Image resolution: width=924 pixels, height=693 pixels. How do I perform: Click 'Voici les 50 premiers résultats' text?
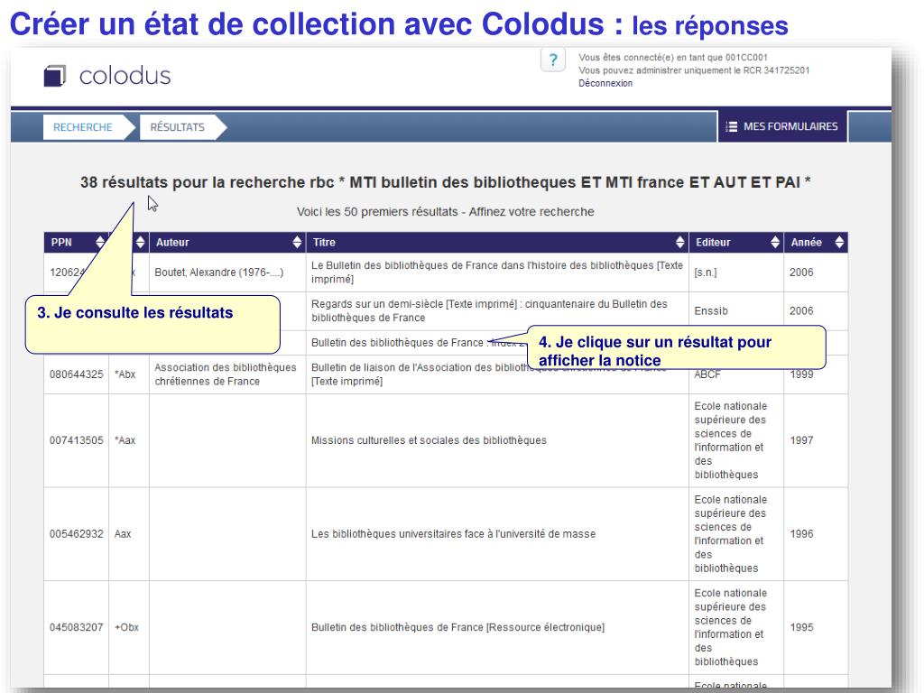point(445,211)
